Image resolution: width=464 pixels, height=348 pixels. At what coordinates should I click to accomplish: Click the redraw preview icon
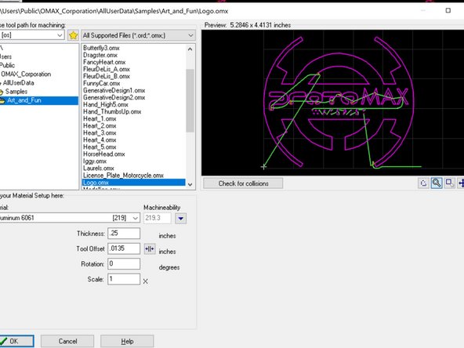[423, 183]
